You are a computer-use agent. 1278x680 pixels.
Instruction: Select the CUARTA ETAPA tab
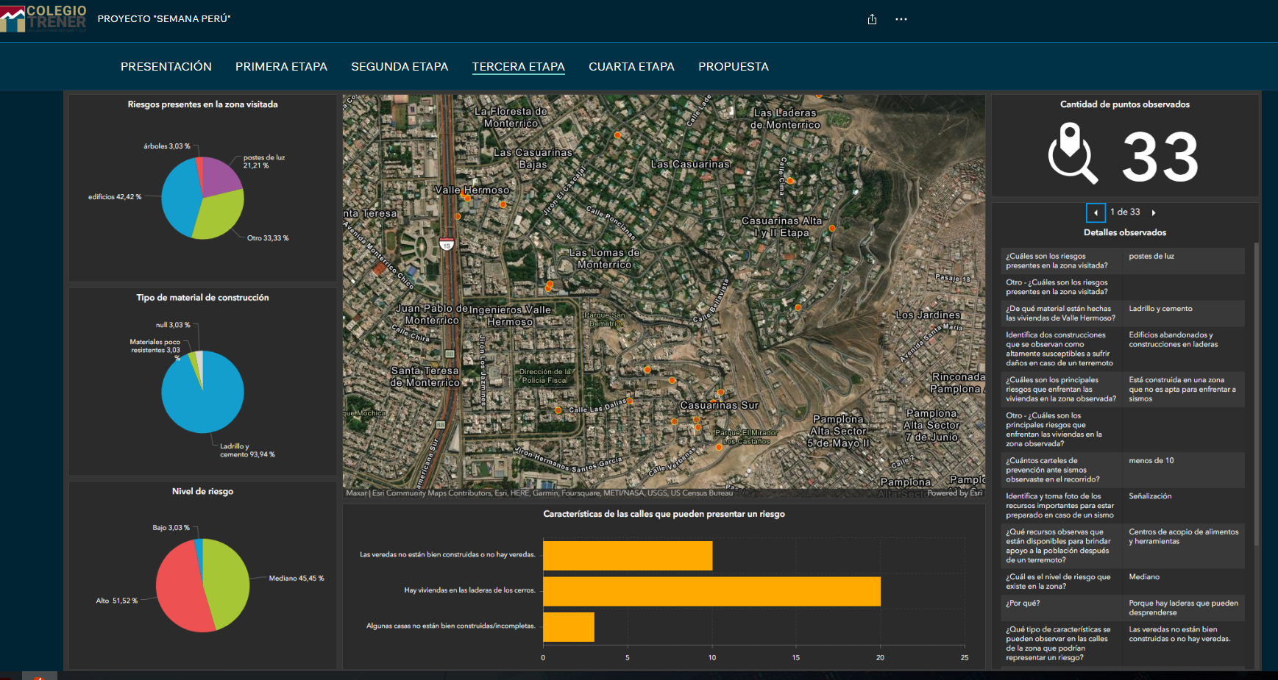(x=631, y=67)
